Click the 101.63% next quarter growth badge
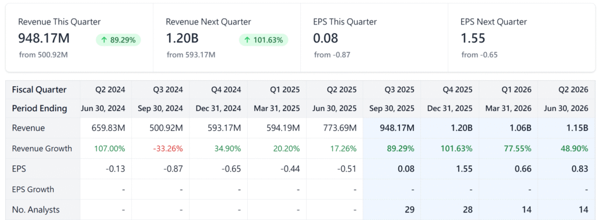The height and width of the screenshot is (220, 597). 264,40
